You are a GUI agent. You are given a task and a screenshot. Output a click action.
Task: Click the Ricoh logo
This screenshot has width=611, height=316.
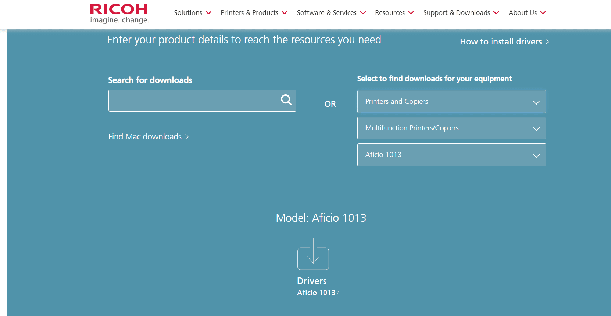point(119,14)
